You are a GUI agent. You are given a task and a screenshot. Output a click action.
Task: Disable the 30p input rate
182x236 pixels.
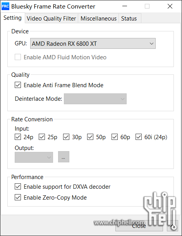pos(66,137)
